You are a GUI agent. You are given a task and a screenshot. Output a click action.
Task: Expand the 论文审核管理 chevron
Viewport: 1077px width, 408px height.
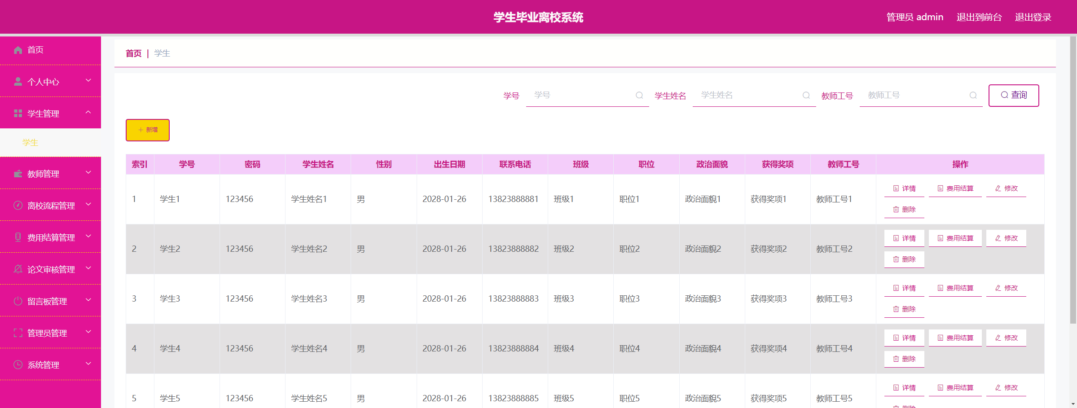[88, 268]
